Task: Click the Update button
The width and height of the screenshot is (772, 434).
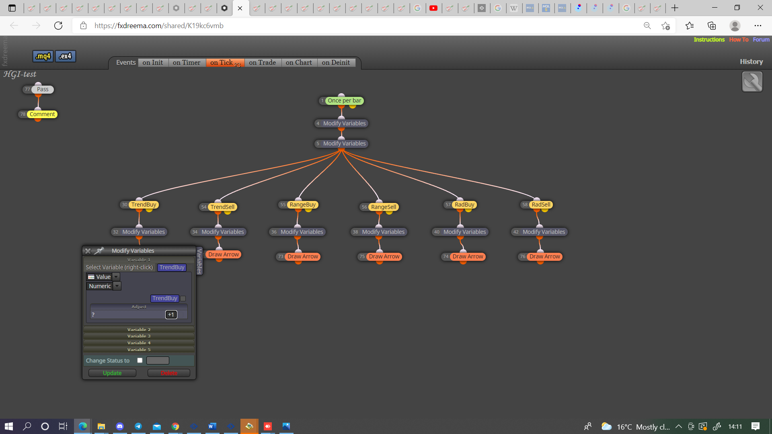Action: [x=112, y=373]
